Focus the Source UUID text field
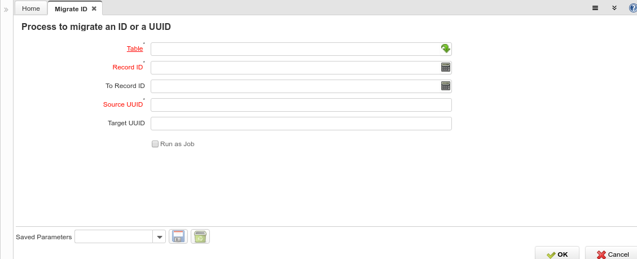This screenshot has height=259, width=637. coord(301,105)
